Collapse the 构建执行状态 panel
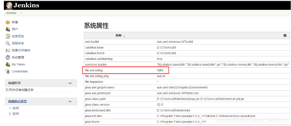This screenshot has width=291, height=126. (70, 102)
